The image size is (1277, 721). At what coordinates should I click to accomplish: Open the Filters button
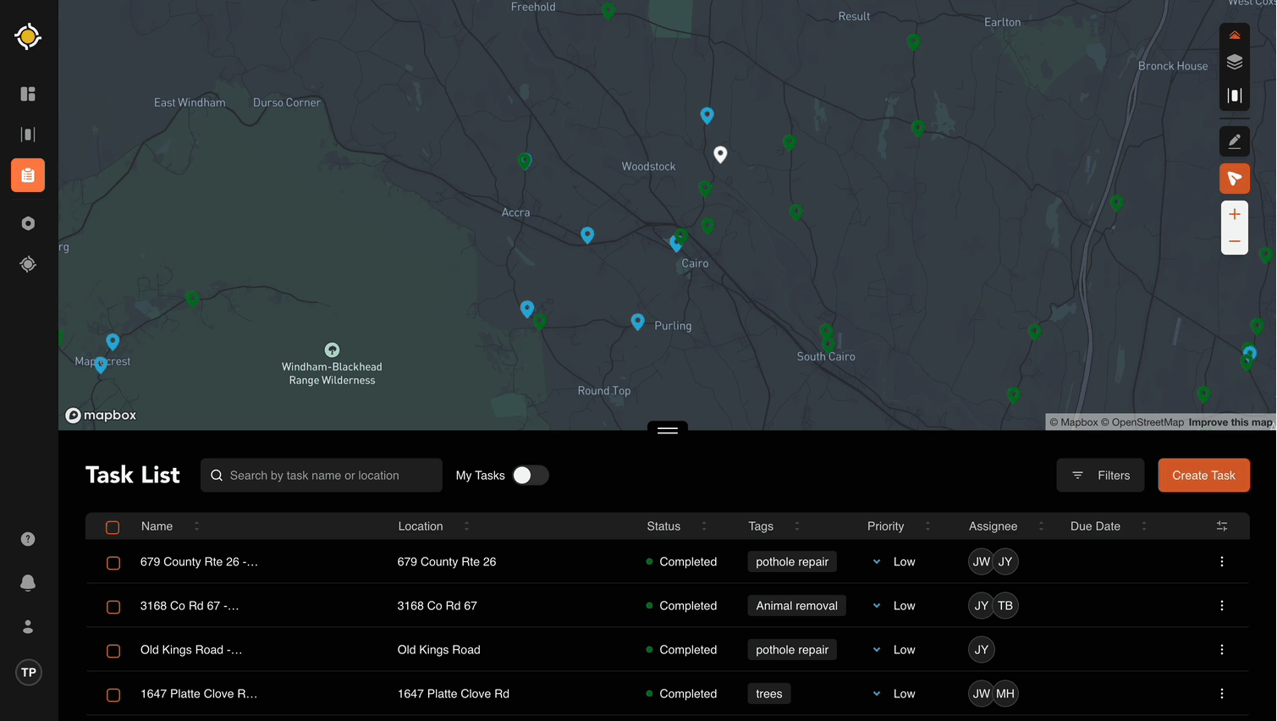[x=1099, y=476]
